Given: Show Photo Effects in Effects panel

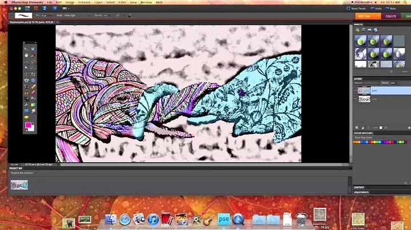Looking at the screenshot, I should tap(369, 30).
